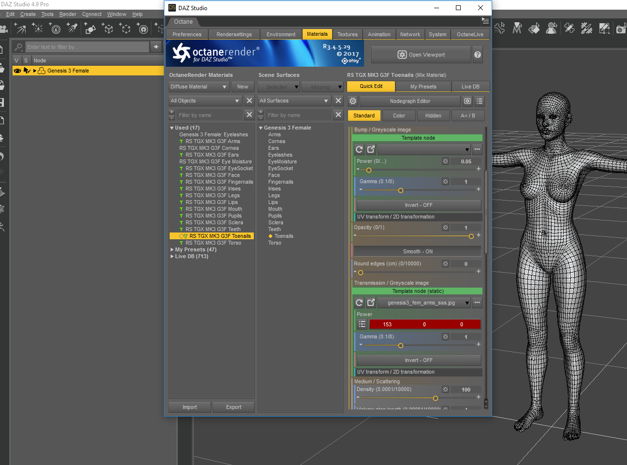Image resolution: width=627 pixels, height=465 pixels.
Task: Clear the materials name filter X button
Action: (x=249, y=115)
